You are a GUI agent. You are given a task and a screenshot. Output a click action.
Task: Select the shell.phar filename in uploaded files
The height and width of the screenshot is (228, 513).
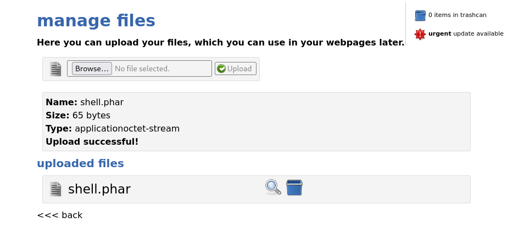(99, 189)
